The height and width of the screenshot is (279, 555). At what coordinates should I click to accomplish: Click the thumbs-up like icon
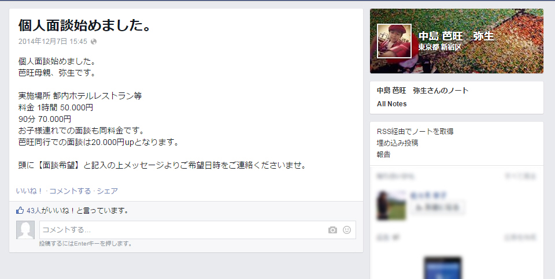click(x=20, y=210)
